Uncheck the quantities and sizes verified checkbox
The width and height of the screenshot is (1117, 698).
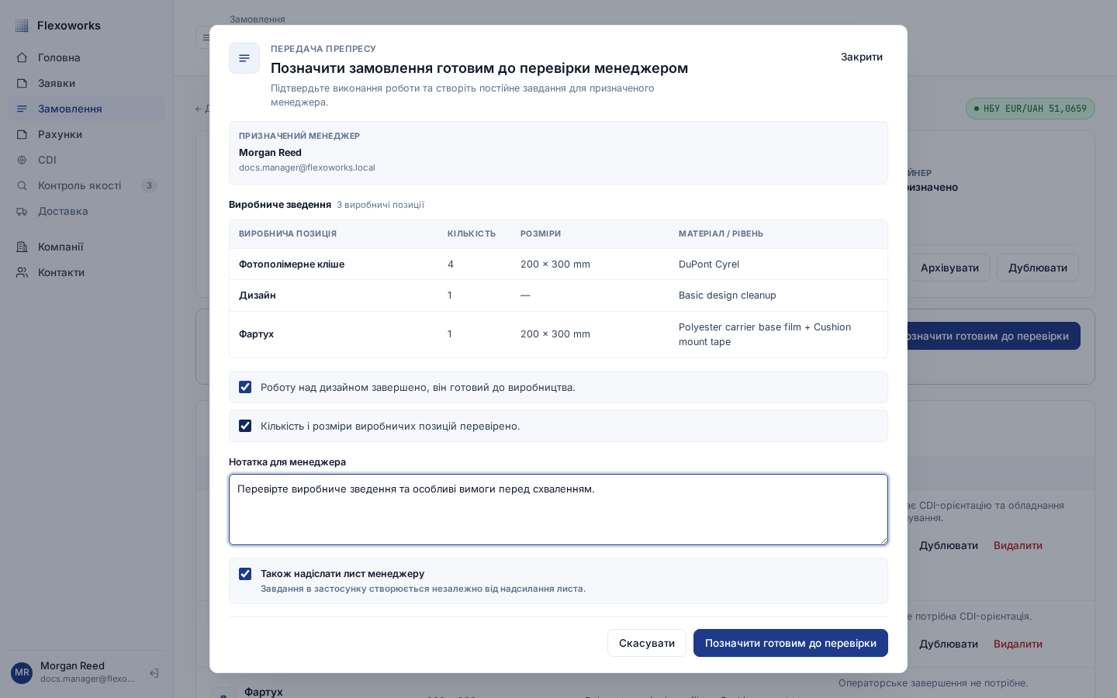pyautogui.click(x=245, y=426)
